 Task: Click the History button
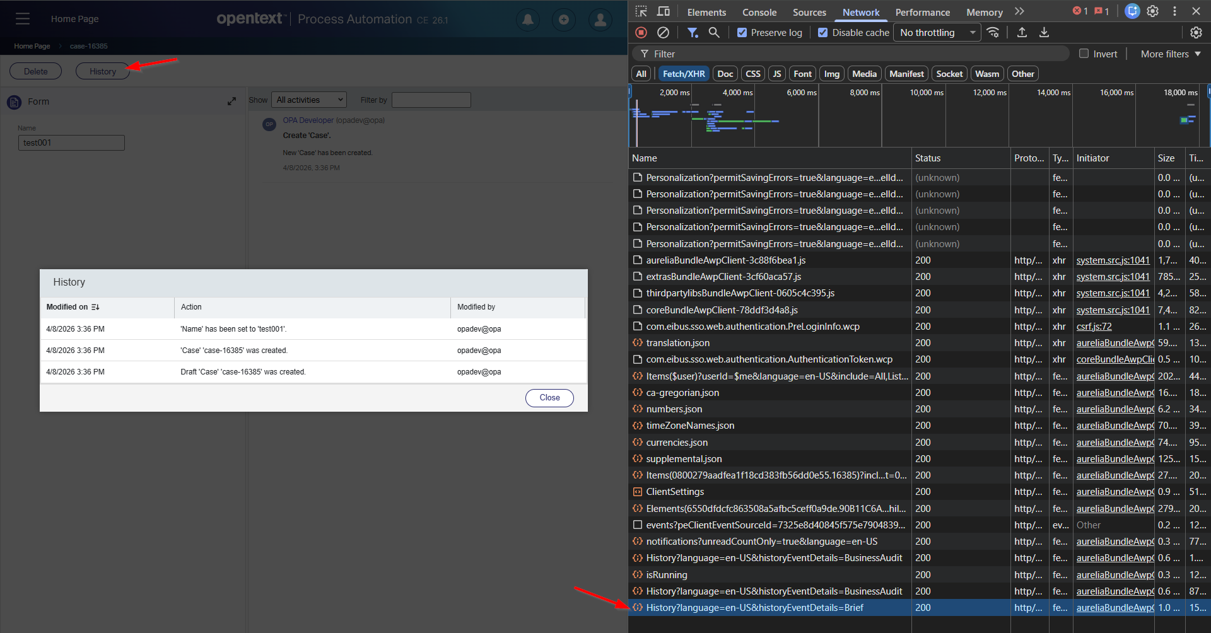103,71
